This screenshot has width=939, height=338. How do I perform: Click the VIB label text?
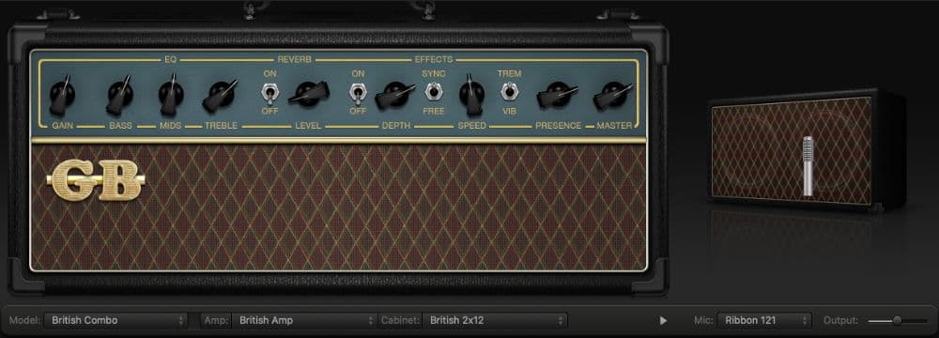pos(510,112)
